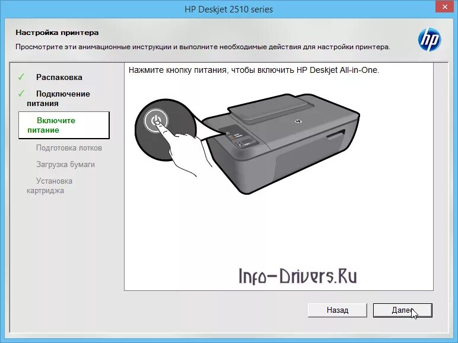This screenshot has height=343, width=458.
Task: Select the Загрузка бумаги step
Action: pyautogui.click(x=65, y=165)
